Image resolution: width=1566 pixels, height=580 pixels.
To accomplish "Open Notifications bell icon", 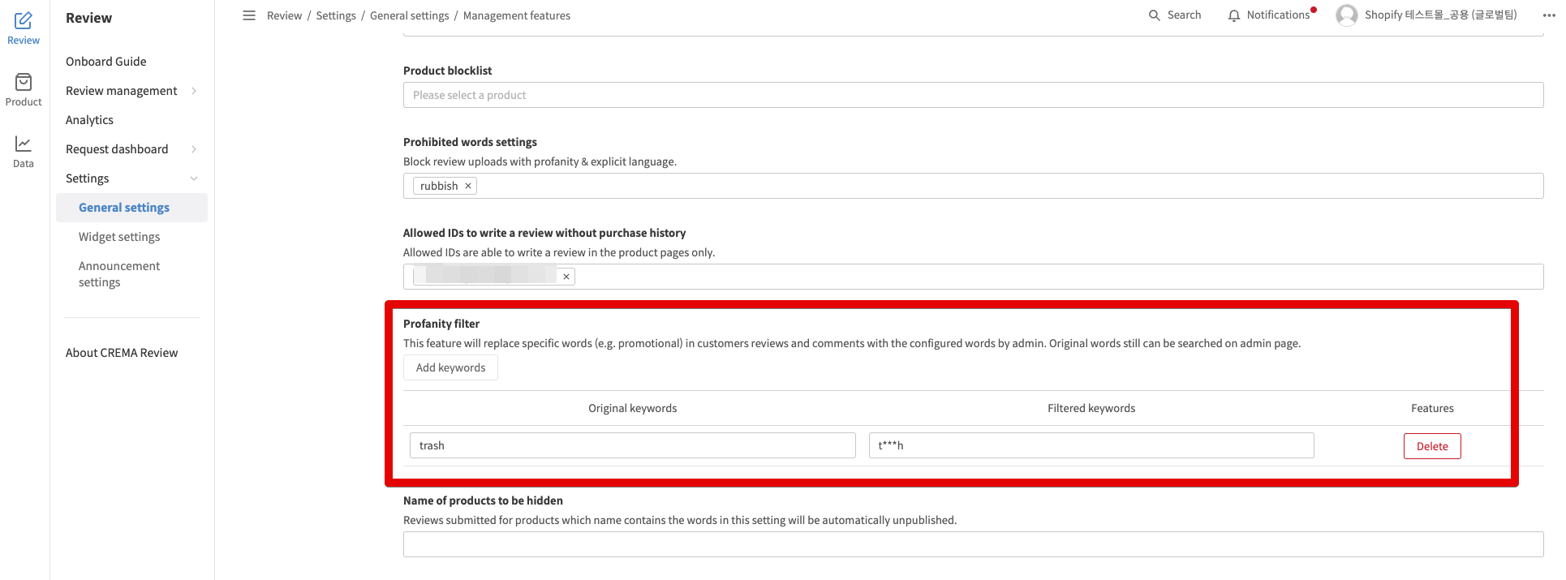I will coord(1234,15).
